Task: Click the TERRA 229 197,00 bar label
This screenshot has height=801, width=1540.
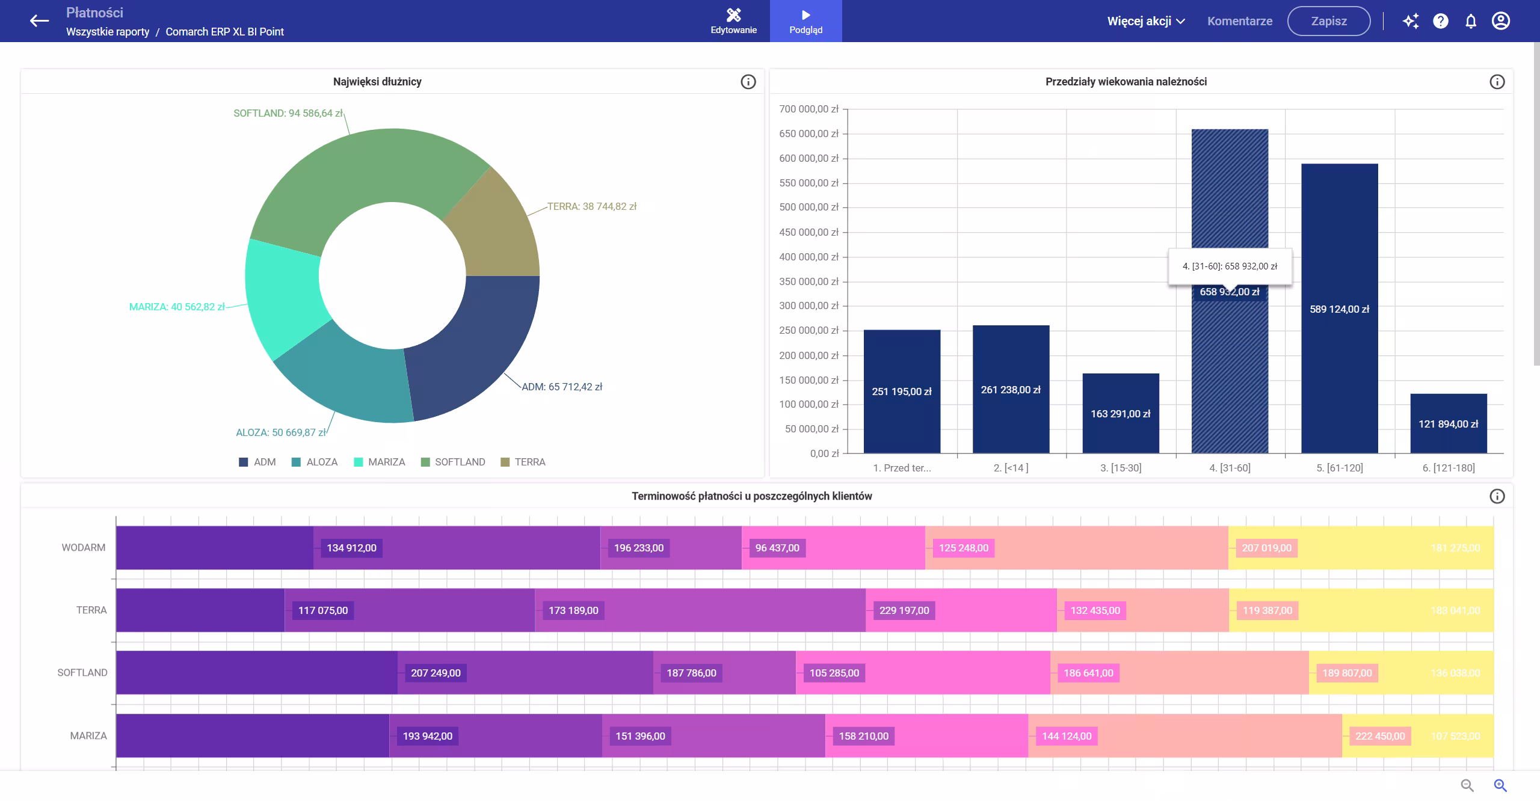Action: [x=904, y=610]
